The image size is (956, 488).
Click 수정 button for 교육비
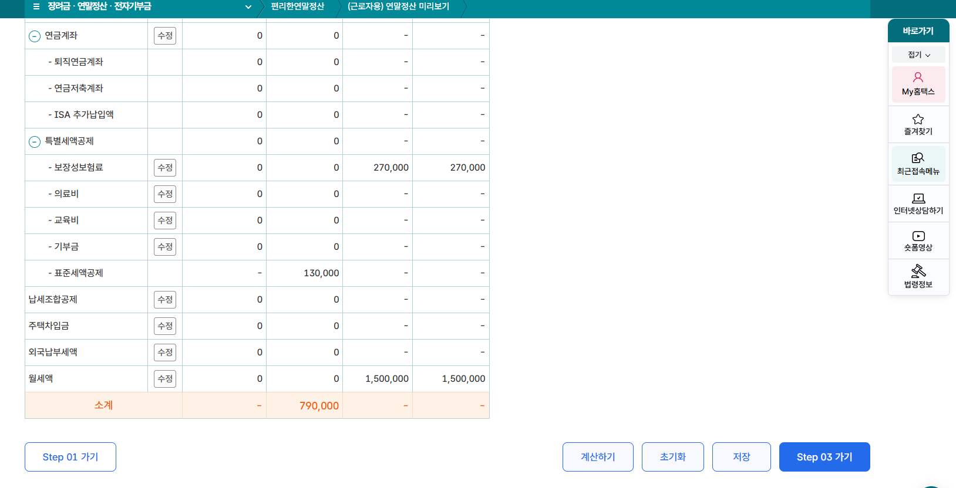click(x=165, y=221)
